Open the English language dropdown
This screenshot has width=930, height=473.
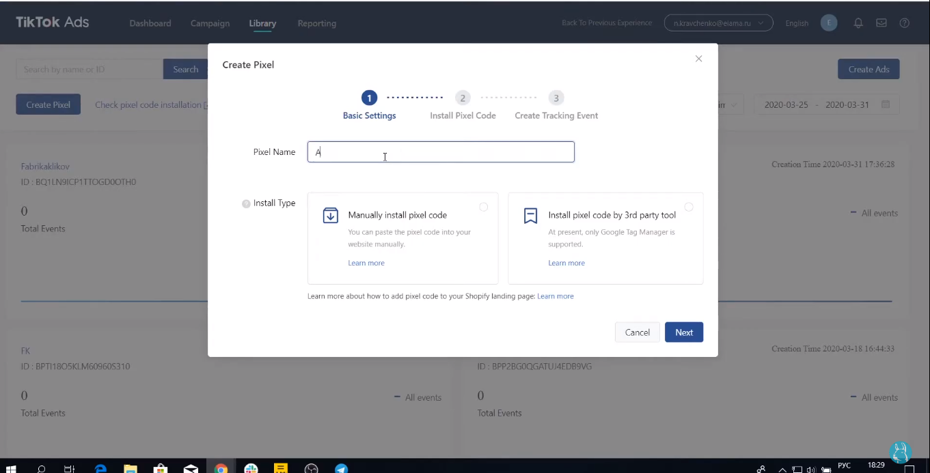796,23
